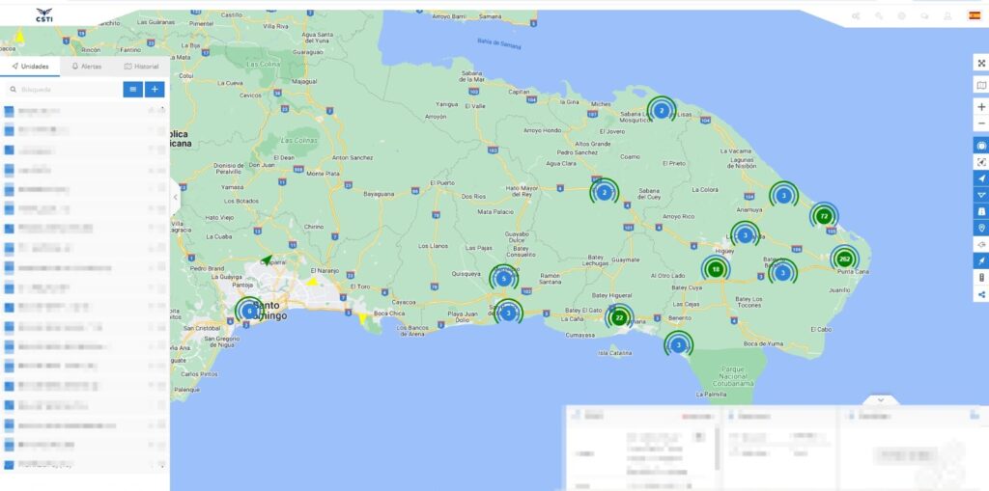Switch to the Alertas tab

tap(86, 67)
